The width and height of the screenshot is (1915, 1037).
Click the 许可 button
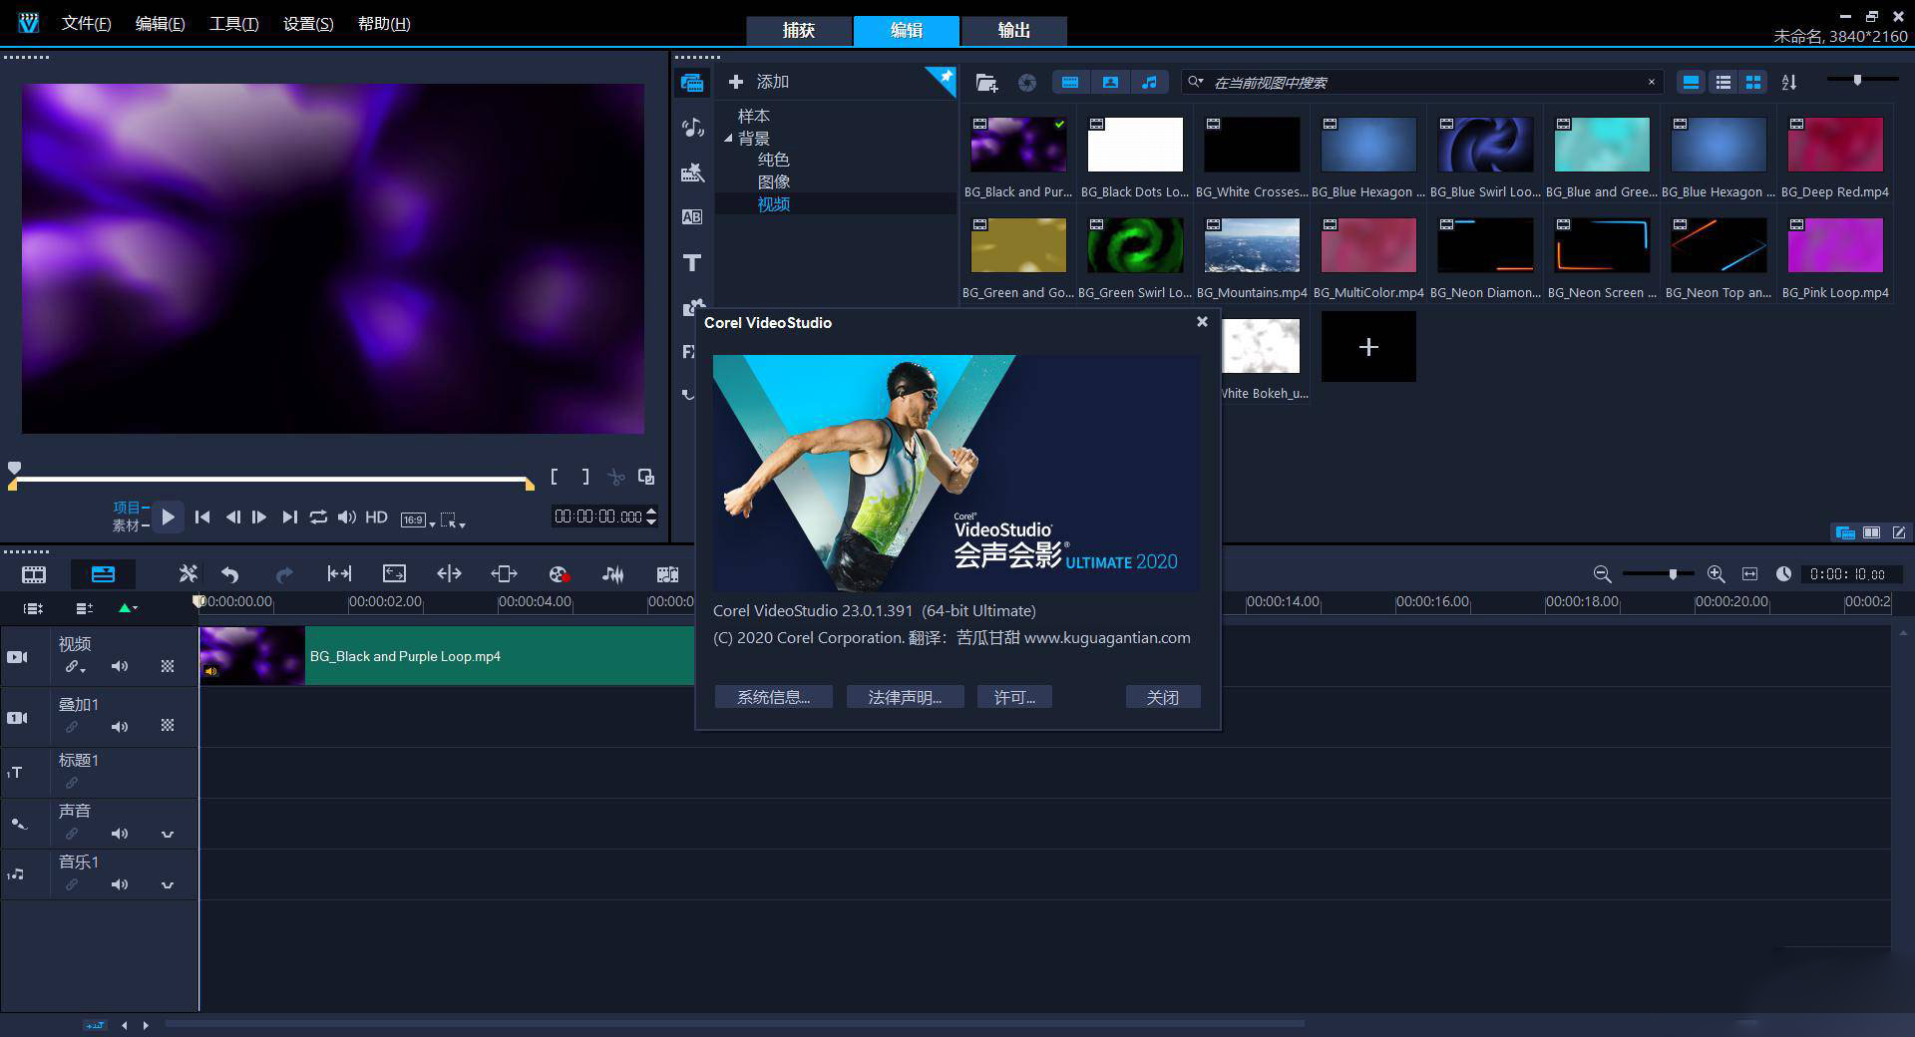1014,697
